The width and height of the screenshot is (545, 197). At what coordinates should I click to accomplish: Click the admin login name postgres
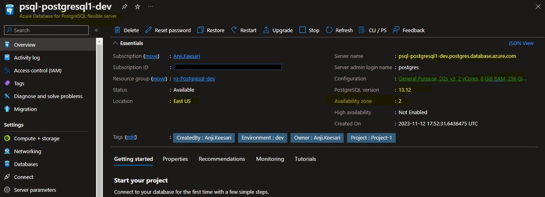(409, 67)
